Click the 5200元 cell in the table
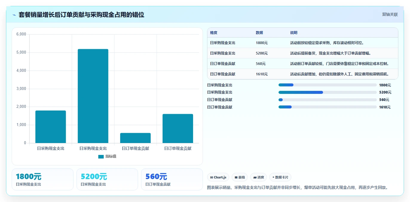The width and height of the screenshot is (410, 202). [x=262, y=53]
